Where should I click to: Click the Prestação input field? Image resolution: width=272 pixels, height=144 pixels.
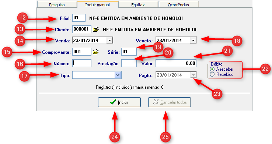(129, 63)
